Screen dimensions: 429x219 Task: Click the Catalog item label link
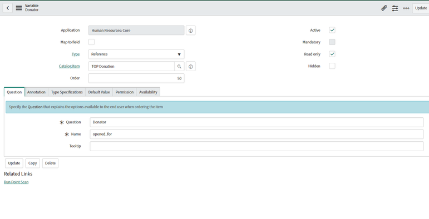pyautogui.click(x=69, y=66)
